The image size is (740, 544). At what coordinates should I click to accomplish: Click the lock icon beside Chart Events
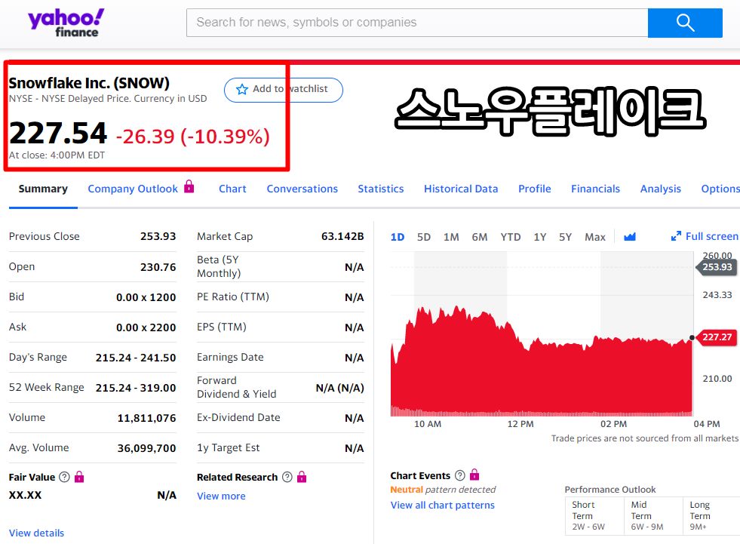pos(474,474)
